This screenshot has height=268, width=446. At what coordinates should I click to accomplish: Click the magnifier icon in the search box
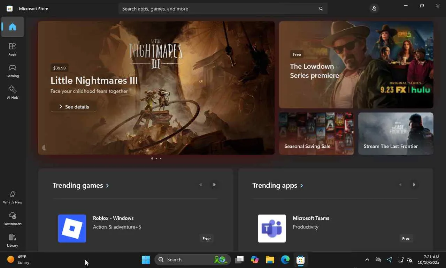[321, 9]
